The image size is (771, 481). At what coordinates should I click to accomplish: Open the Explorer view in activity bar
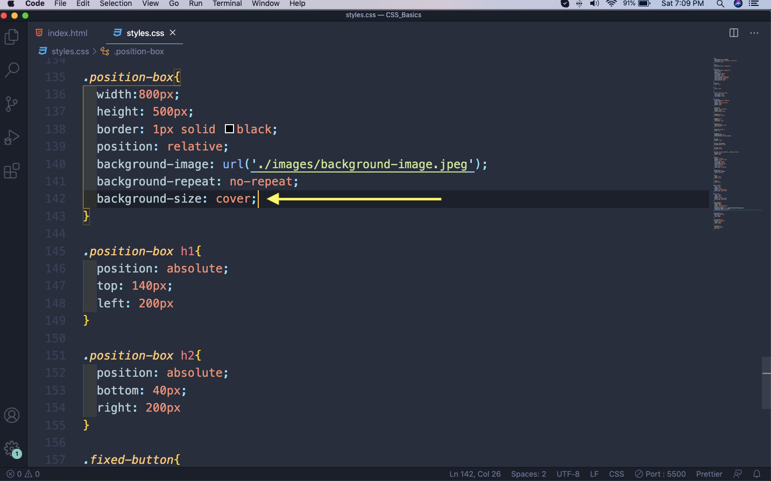pos(11,37)
